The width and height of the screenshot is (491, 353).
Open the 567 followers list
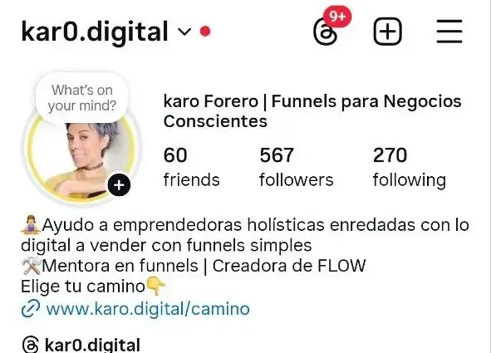click(x=297, y=167)
